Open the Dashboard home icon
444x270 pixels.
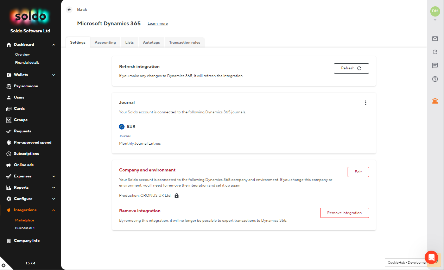coord(9,45)
